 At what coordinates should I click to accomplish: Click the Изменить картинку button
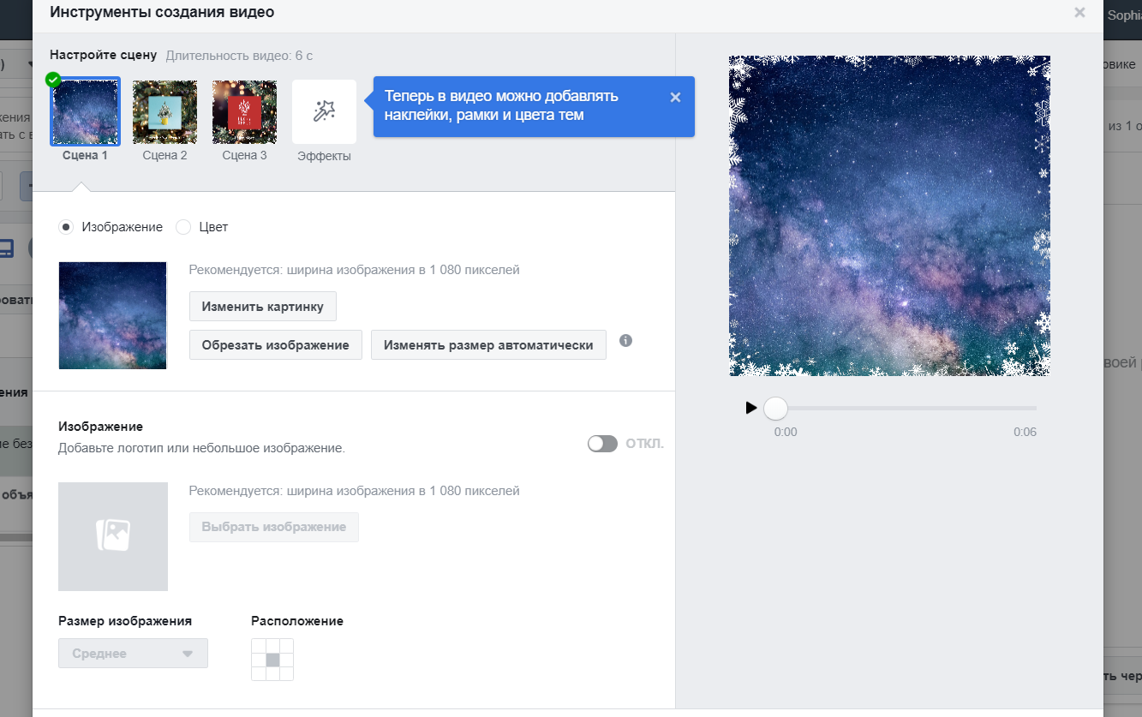coord(263,306)
